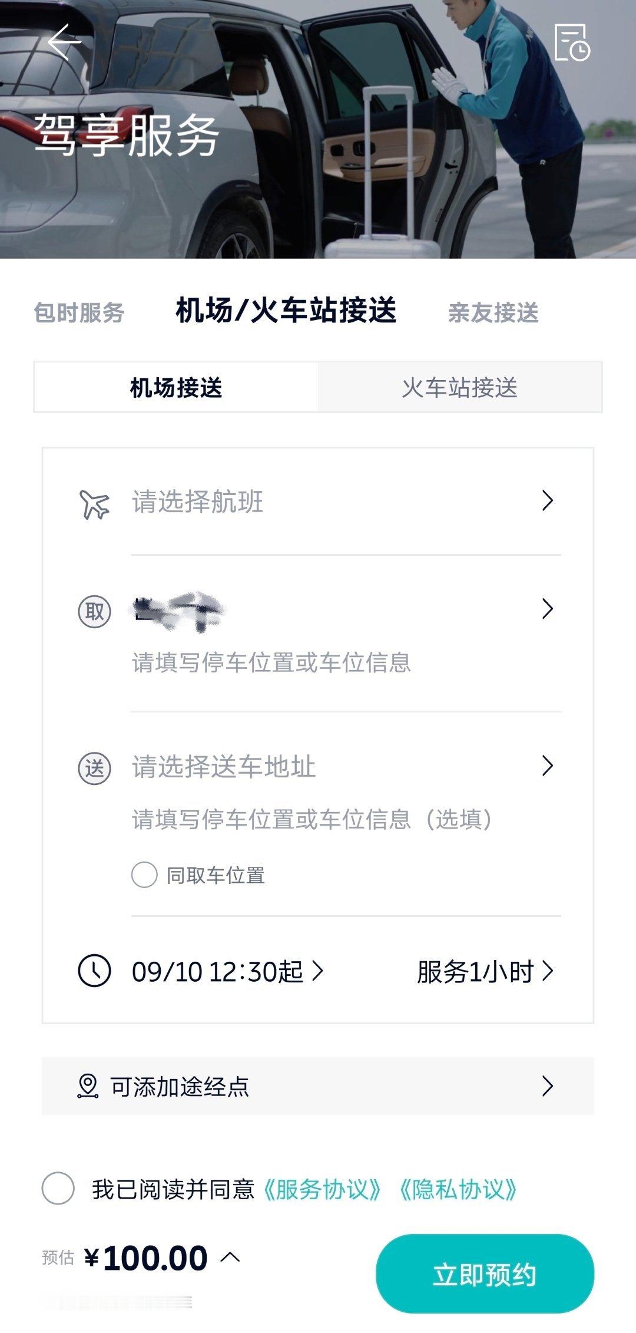
Task: Switch to 亲友接送 tab
Action: [493, 312]
